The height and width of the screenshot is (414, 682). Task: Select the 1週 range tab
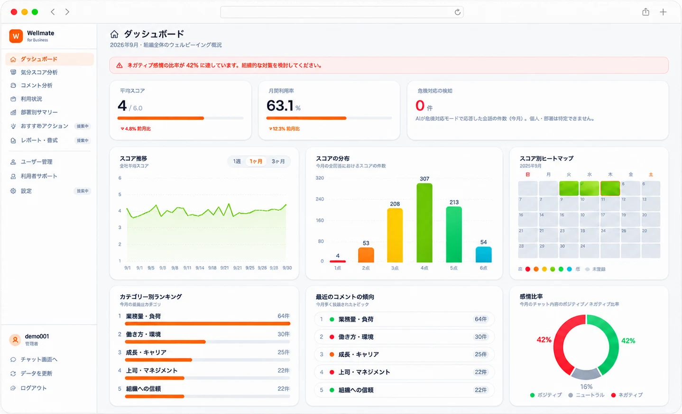click(x=237, y=162)
